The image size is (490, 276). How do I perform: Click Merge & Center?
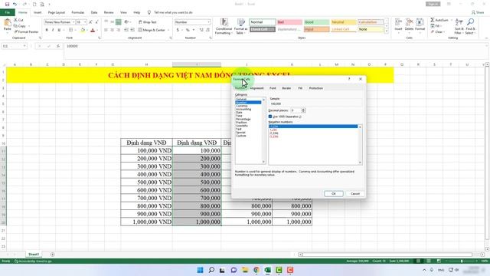[x=152, y=30]
